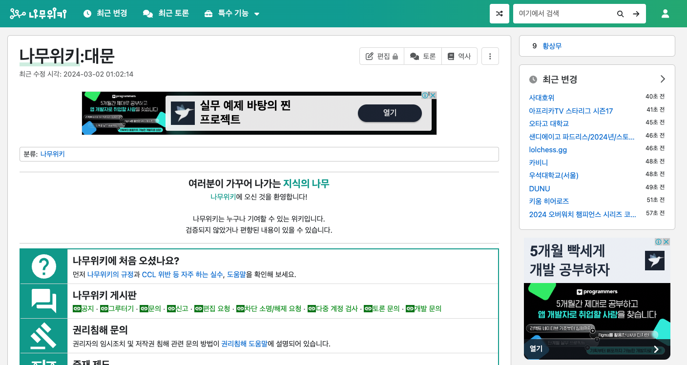Click the question mark icon tile
Viewport: 687px width, 365px height.
(44, 266)
